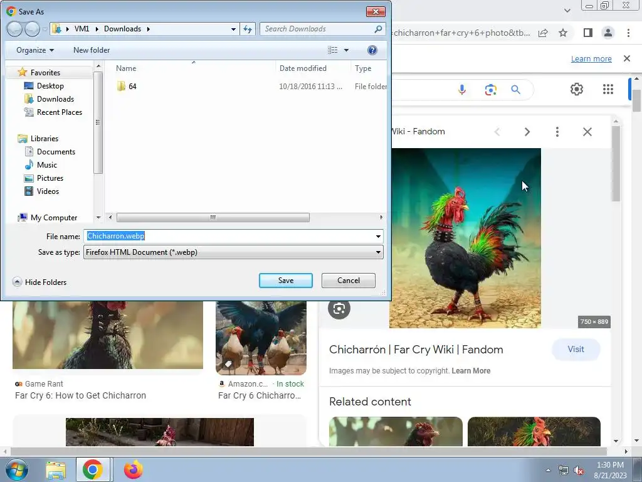The width and height of the screenshot is (642, 482).
Task: Open Chrome tab search dropdown arrow
Action: 567,10
